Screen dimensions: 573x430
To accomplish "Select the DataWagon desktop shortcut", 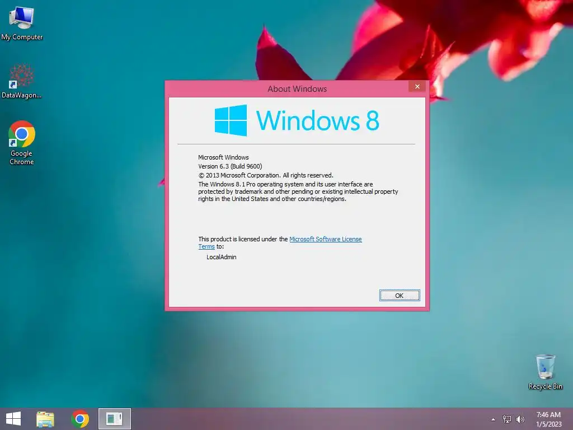I will [x=22, y=81].
